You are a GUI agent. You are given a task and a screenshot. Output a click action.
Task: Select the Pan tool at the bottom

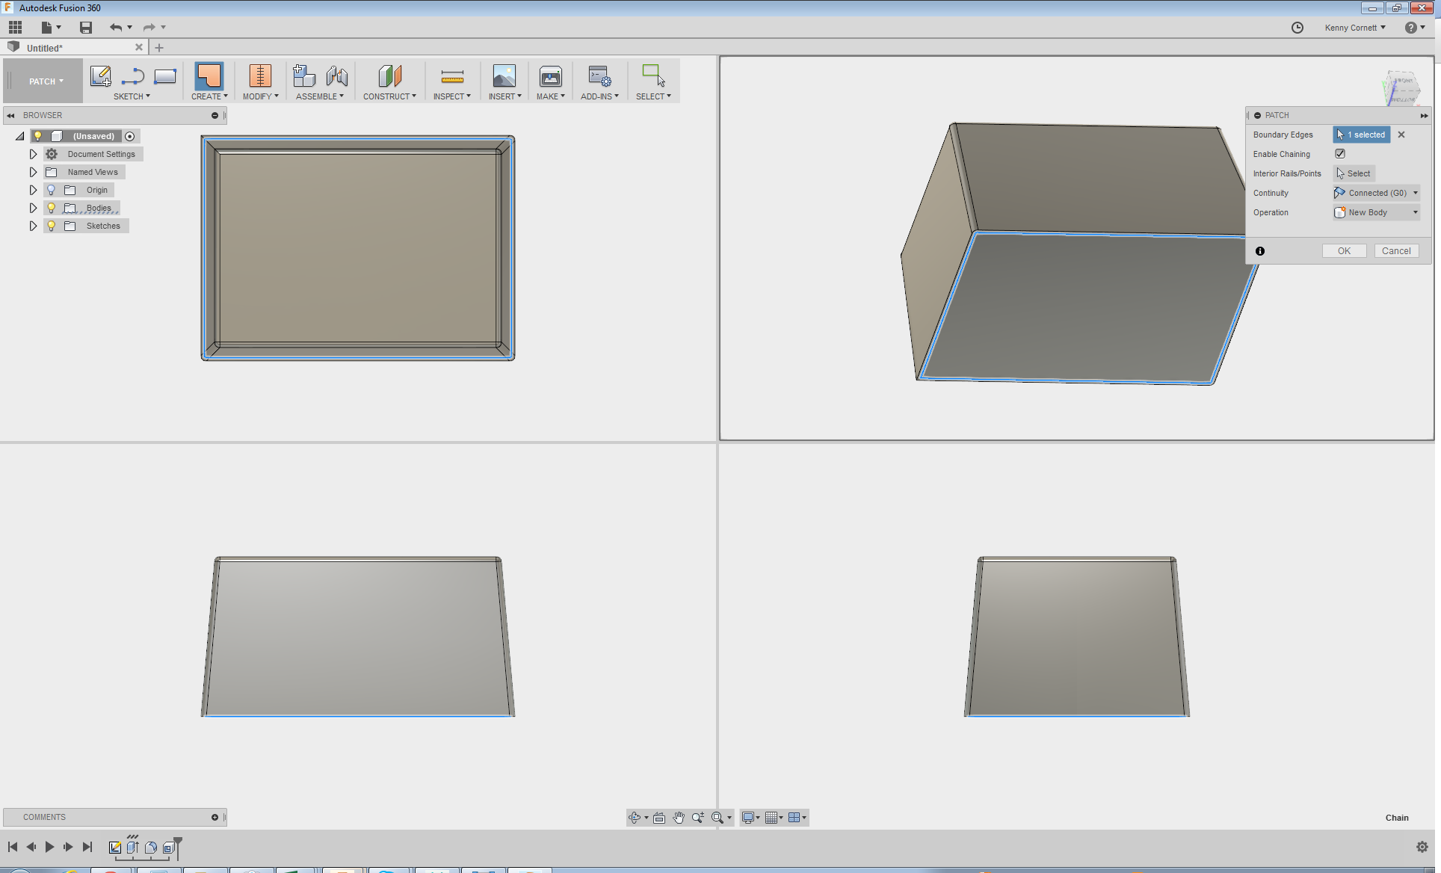click(x=679, y=817)
